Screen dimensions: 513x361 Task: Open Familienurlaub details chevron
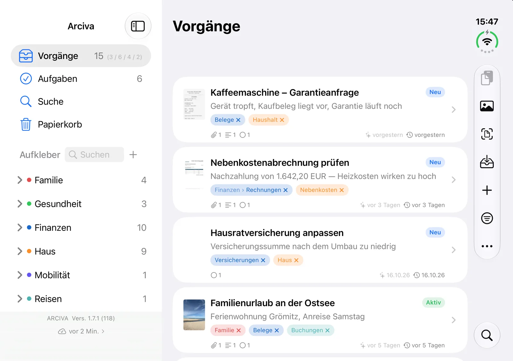454,320
